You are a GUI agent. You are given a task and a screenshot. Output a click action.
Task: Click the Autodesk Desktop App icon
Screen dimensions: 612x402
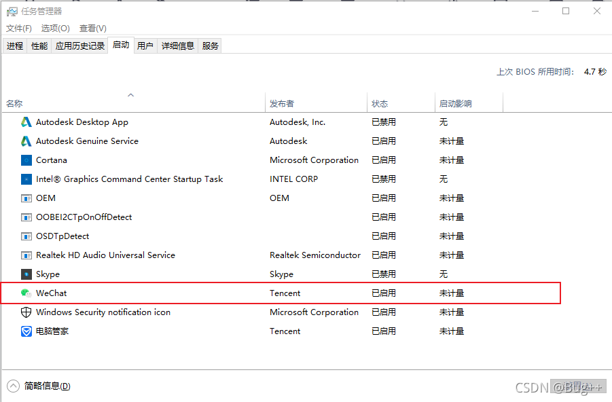point(26,122)
